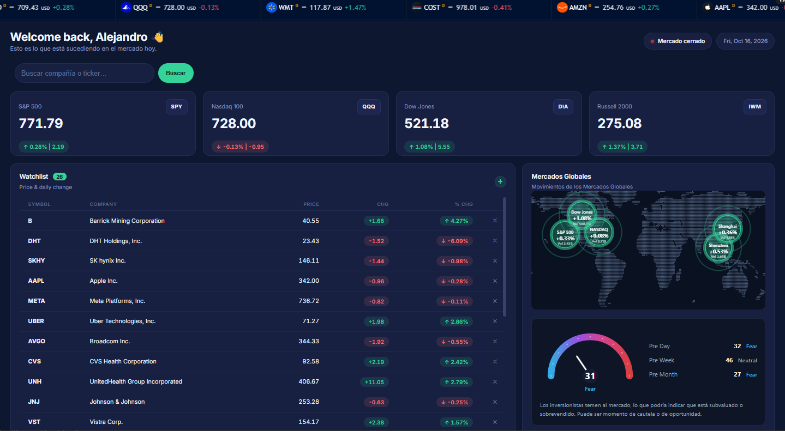Screen dimensions: 785x431
Task: Select the NASDAQ bubble on the world map
Action: pos(599,233)
